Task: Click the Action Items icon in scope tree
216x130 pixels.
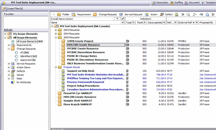Action: tap(13, 67)
